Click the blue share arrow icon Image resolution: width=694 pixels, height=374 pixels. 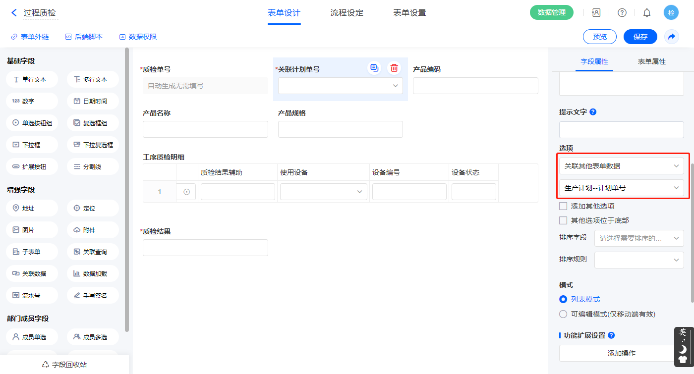(672, 37)
